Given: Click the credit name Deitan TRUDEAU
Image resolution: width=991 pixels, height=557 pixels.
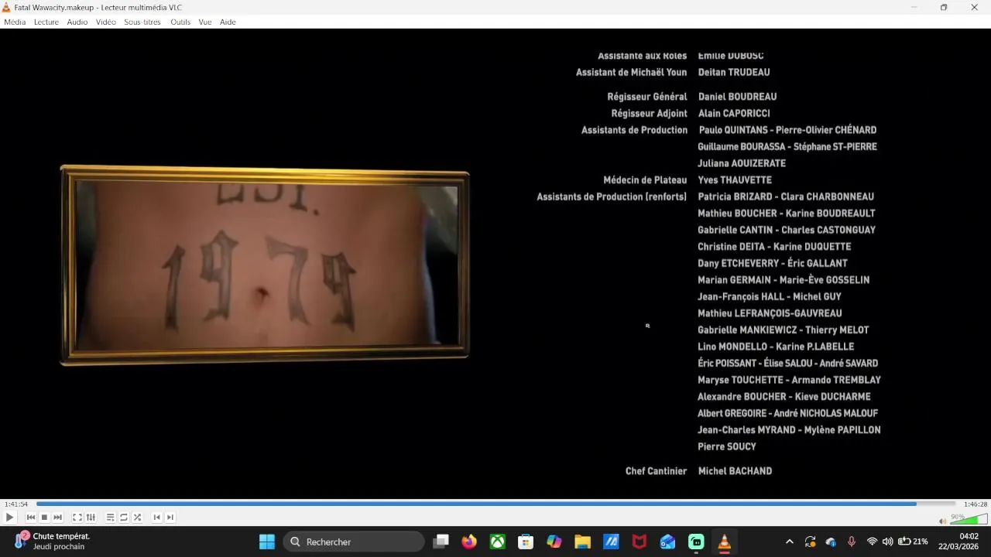Looking at the screenshot, I should click(x=734, y=72).
